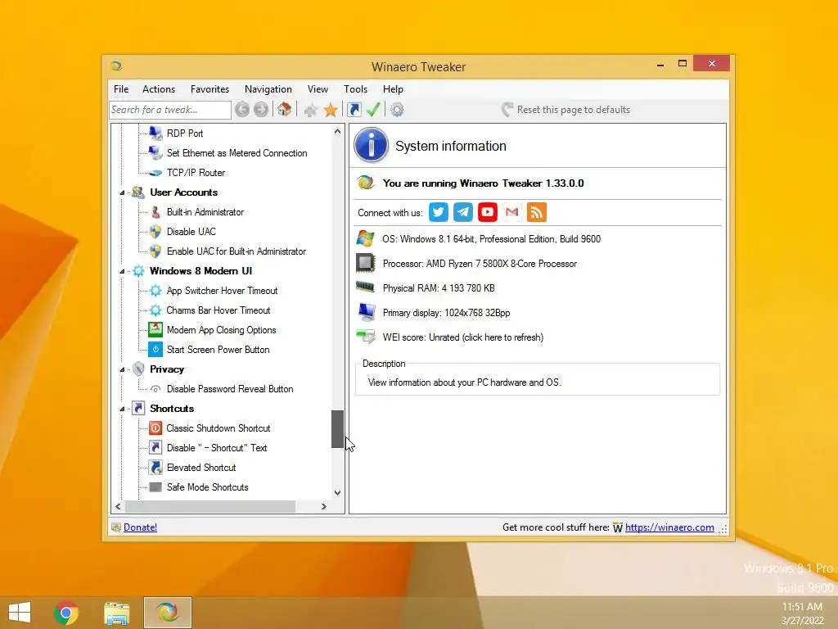Open Winaero's Twitter page icon
Viewport: 838px width, 629px height.
click(439, 212)
